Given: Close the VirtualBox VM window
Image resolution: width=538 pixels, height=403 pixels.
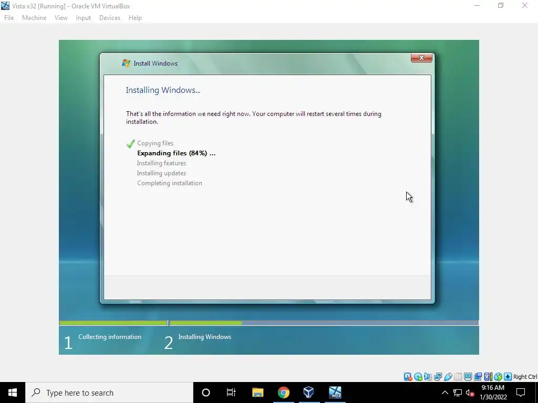Looking at the screenshot, I should coord(525,6).
